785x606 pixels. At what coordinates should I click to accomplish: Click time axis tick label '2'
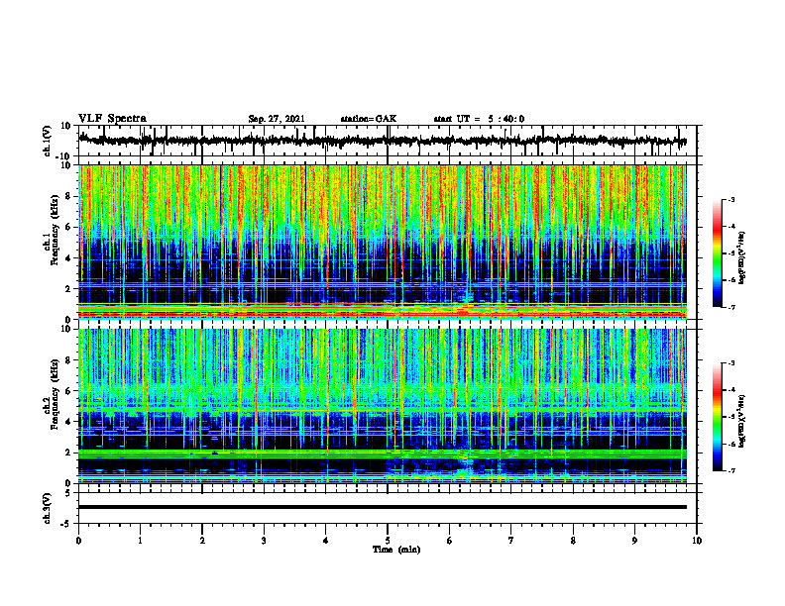[x=202, y=541]
